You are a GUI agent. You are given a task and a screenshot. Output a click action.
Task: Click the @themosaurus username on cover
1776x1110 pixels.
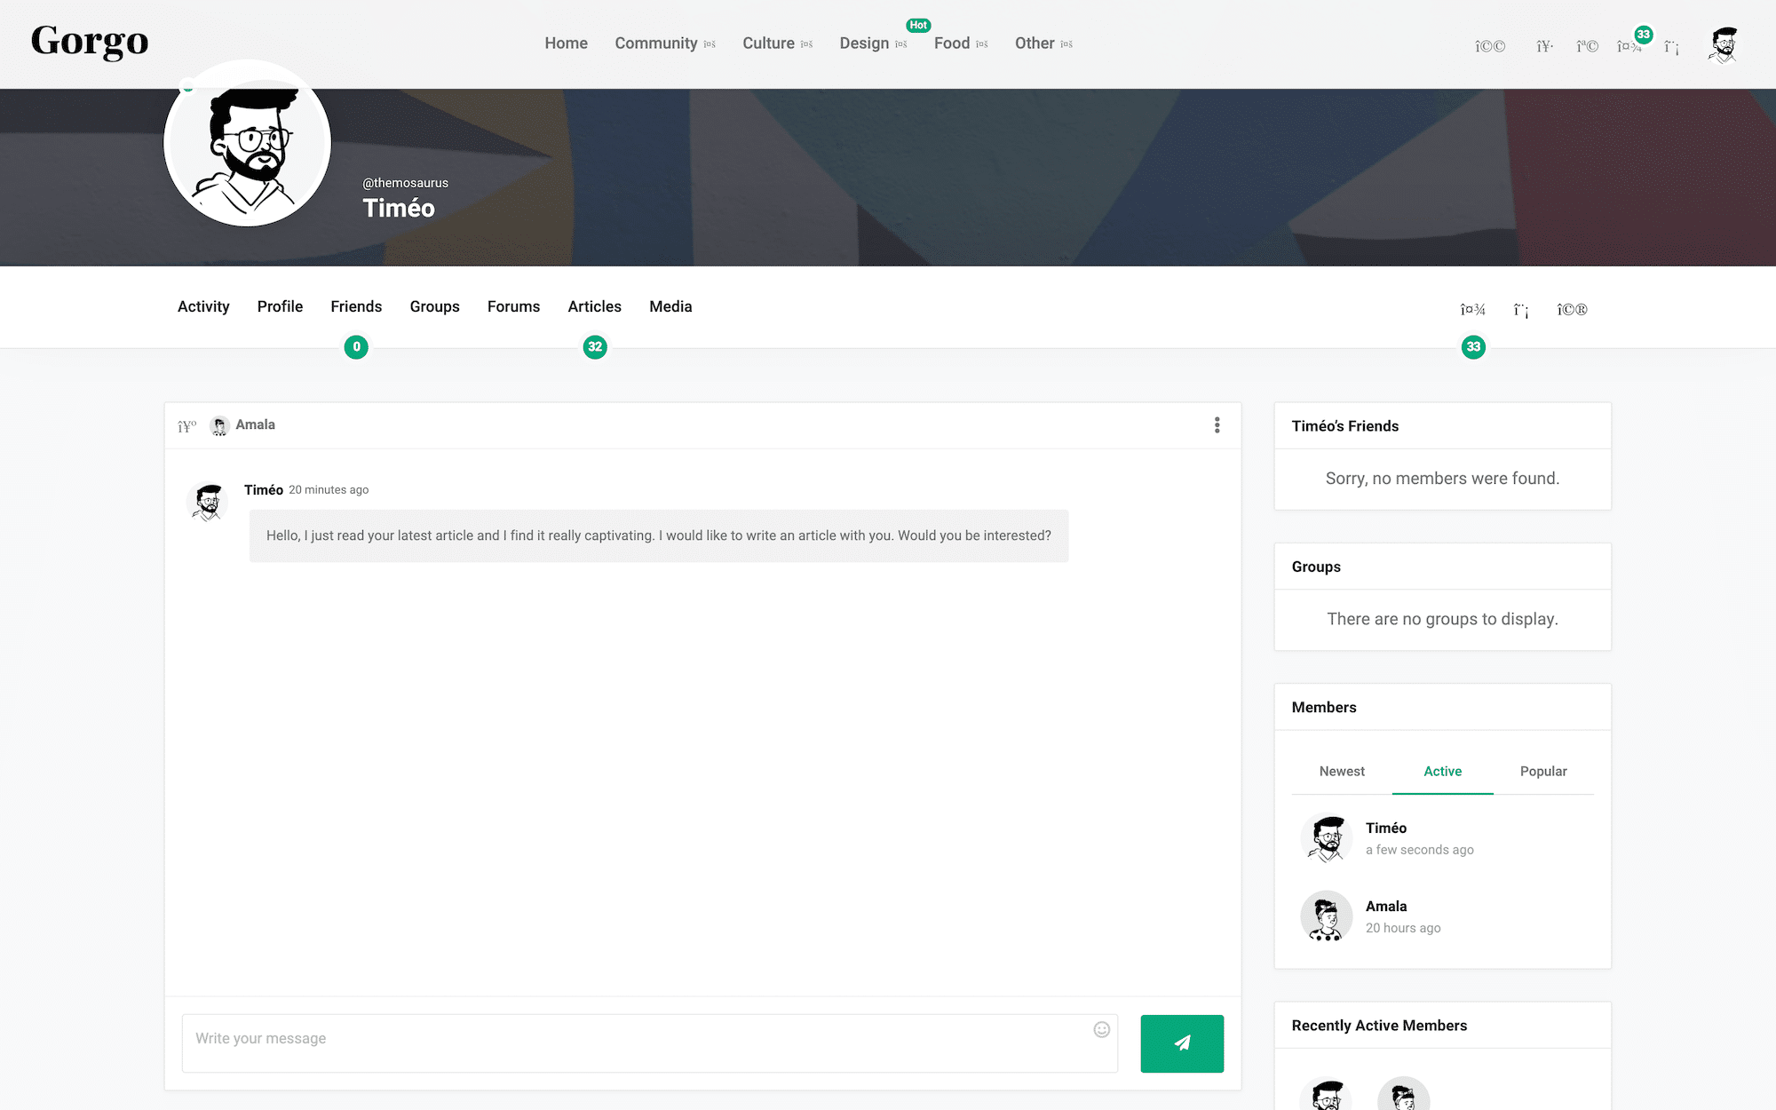pos(406,183)
